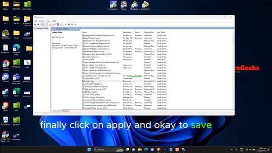This screenshot has width=272, height=153.
Task: Select CNG Key Isolation service
Action: click(124, 92)
